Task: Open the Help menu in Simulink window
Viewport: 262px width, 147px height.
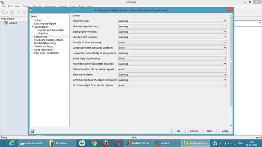Action: point(89,7)
